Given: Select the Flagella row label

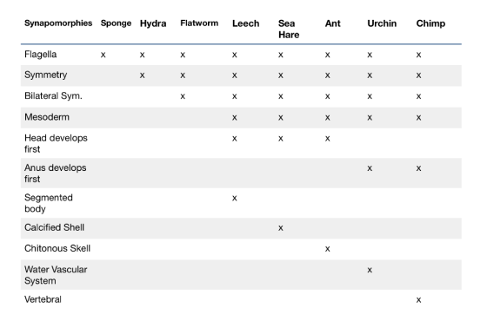Looking at the screenshot, I should coord(40,54).
